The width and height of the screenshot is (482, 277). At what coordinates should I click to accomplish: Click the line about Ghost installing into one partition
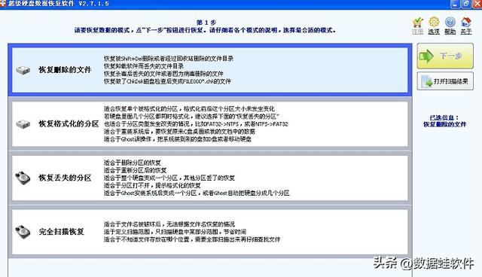point(197,193)
